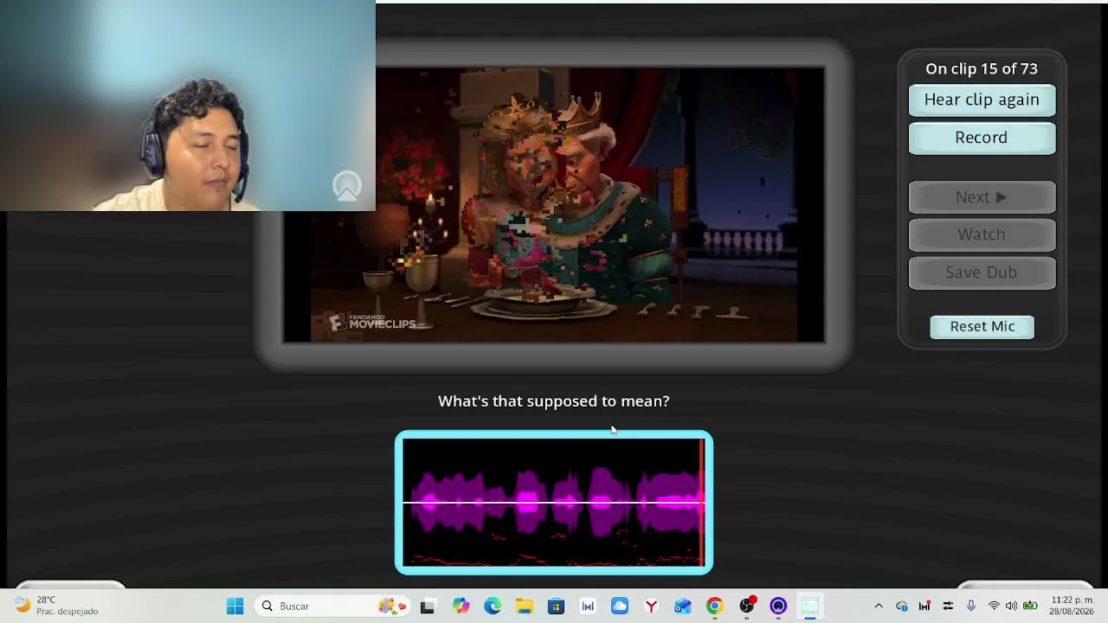Open Yandex Browser from the taskbar

(x=651, y=607)
